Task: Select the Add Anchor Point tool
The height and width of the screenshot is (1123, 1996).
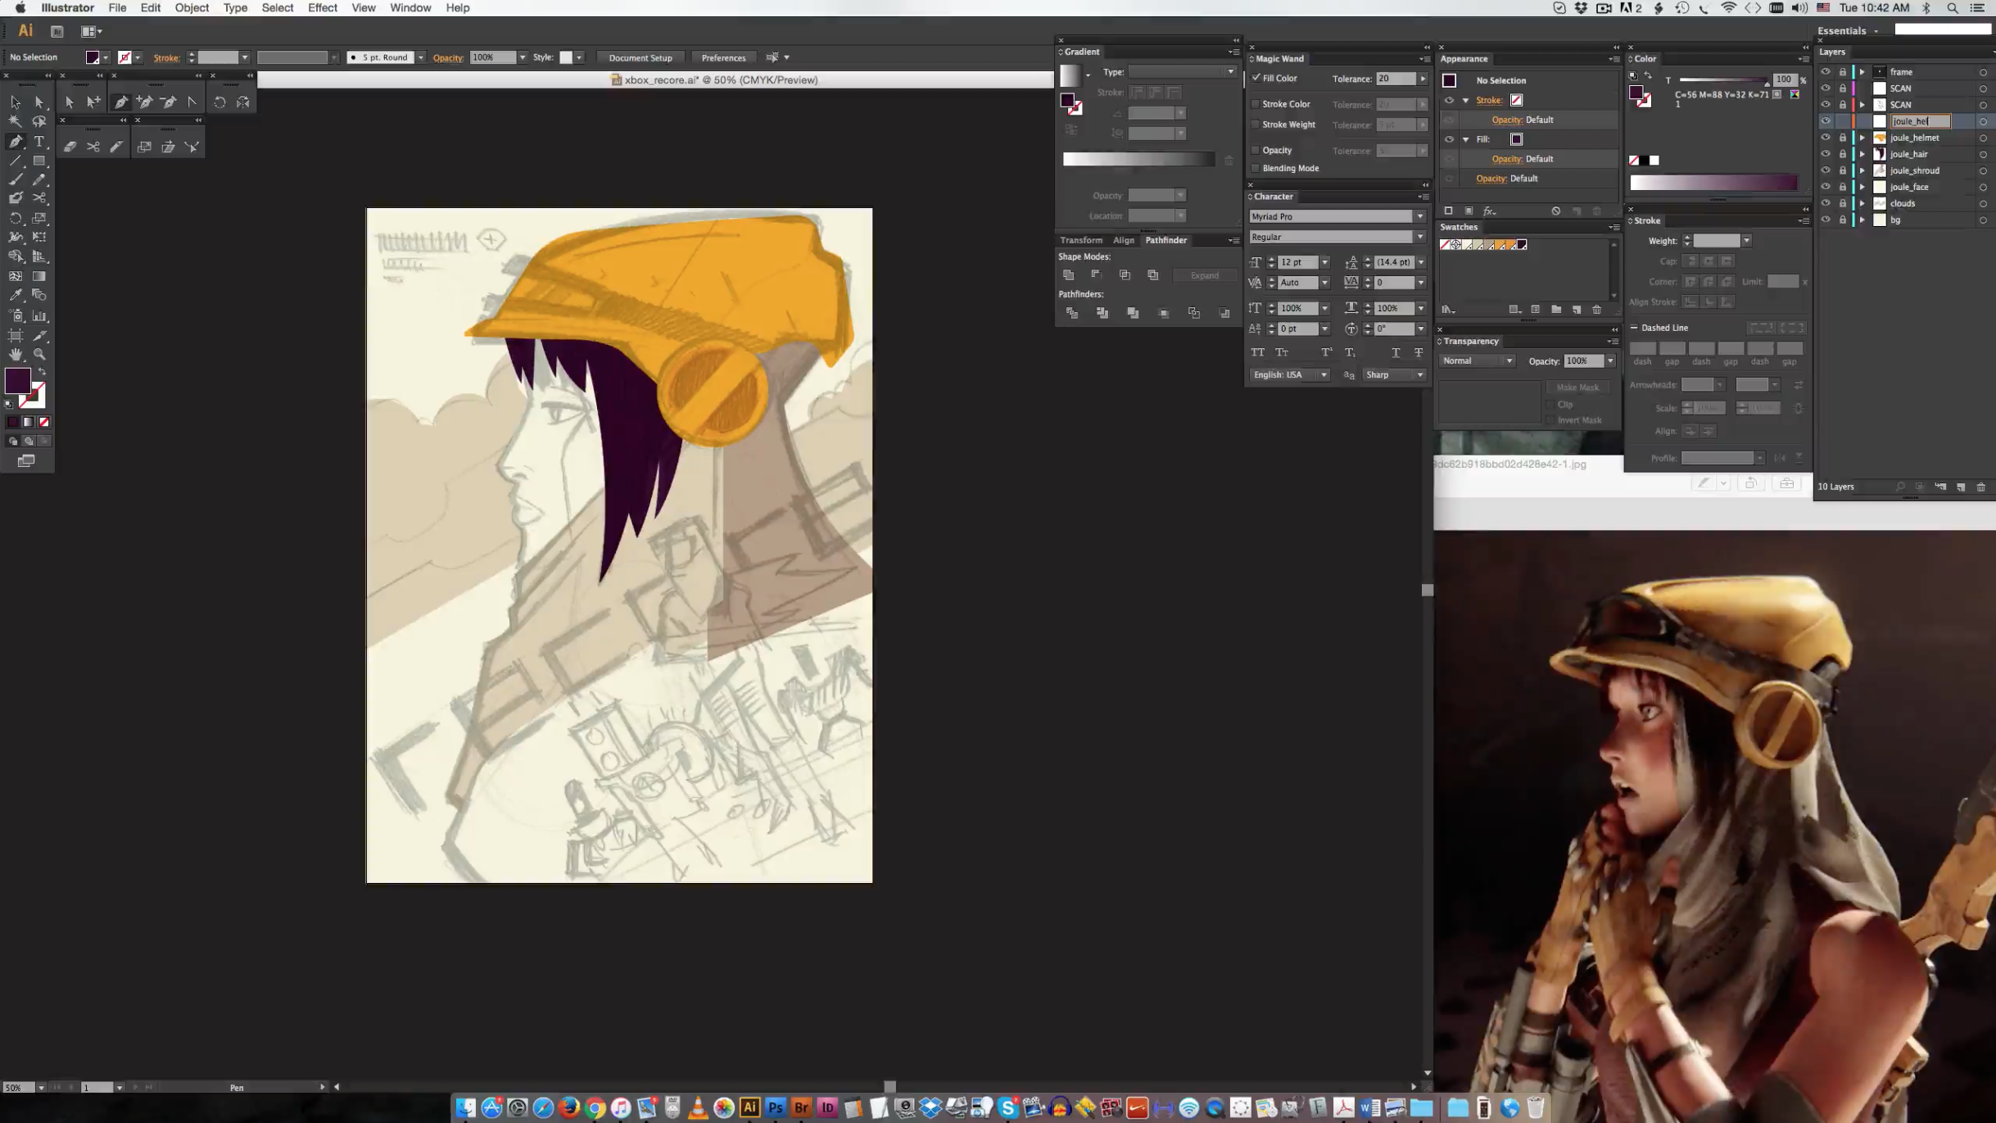Action: [x=144, y=102]
